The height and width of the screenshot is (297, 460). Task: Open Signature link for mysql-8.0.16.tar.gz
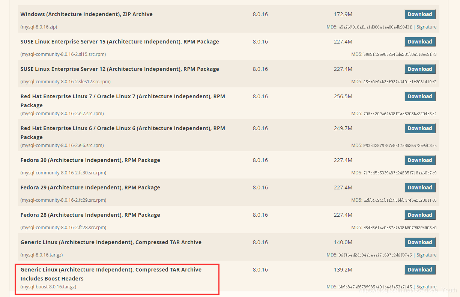[427, 255]
